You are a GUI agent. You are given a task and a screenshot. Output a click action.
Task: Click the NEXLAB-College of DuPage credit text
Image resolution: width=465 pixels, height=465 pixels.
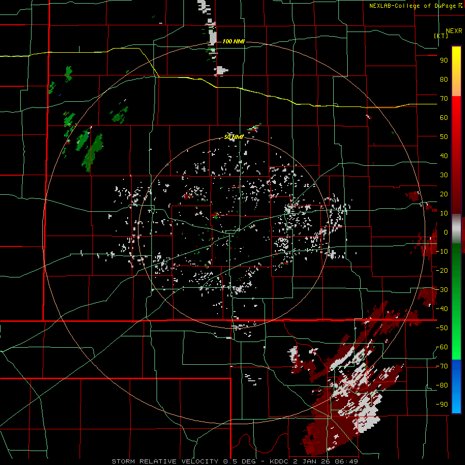(x=412, y=6)
